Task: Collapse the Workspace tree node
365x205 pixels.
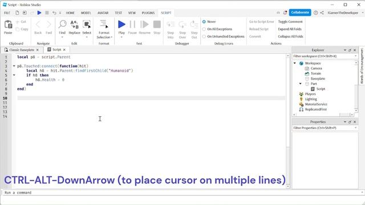Action: (295, 63)
